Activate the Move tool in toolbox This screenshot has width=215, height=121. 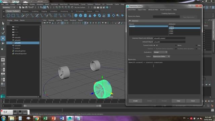[3, 38]
